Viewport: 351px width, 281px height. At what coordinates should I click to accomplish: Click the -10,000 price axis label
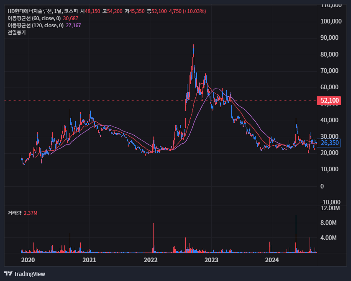(x=331, y=202)
